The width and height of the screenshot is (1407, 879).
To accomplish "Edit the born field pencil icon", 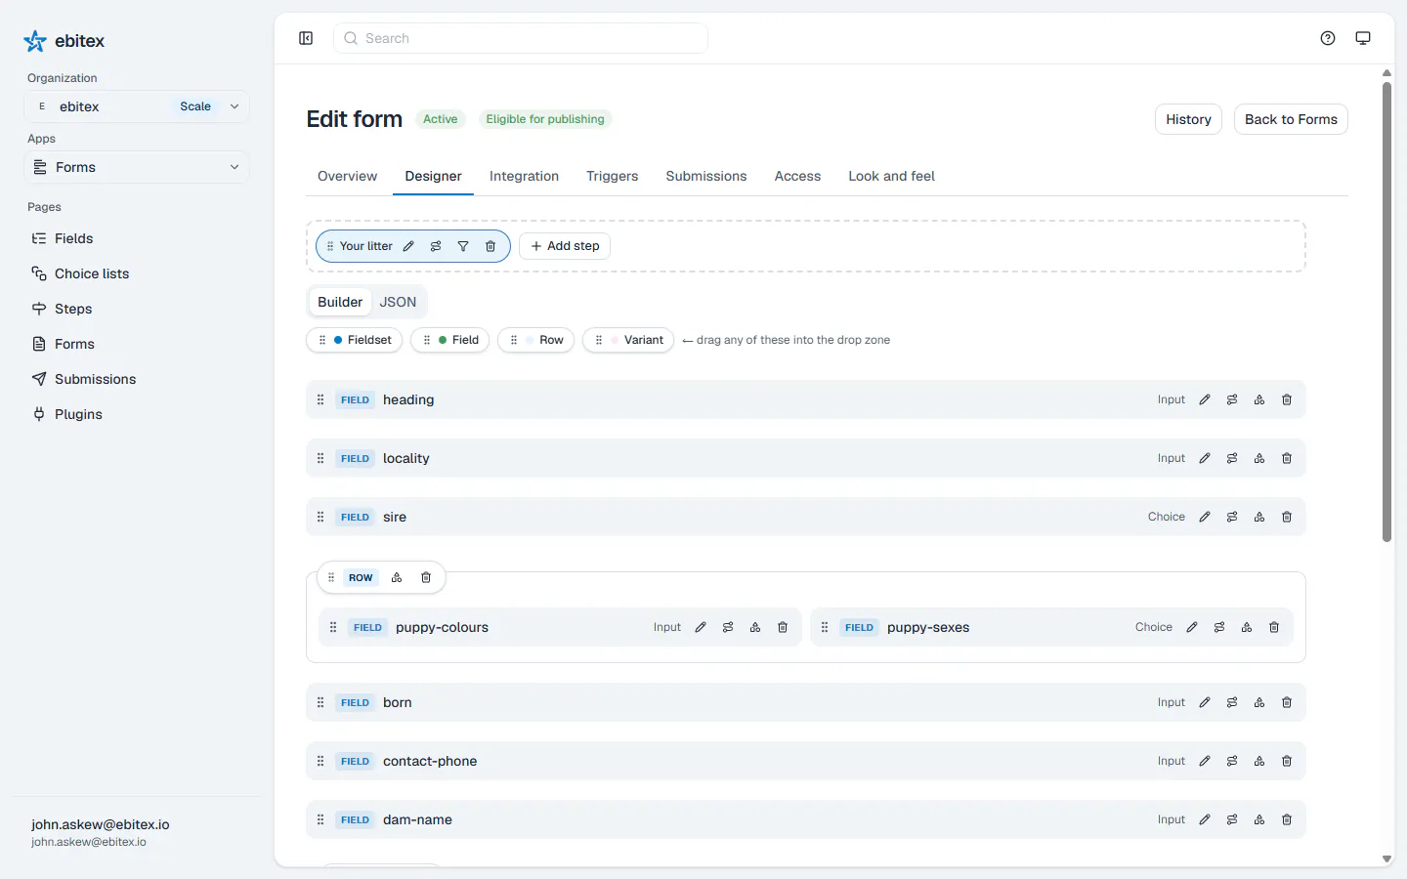I will pos(1205,702).
